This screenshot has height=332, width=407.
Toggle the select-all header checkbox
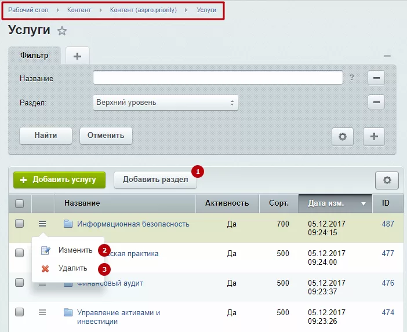click(20, 203)
